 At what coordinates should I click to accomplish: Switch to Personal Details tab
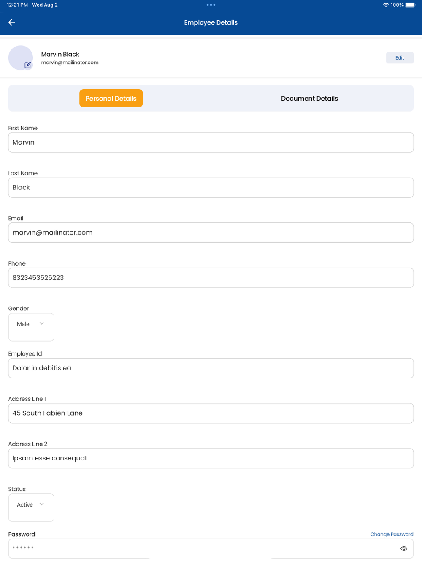(111, 99)
